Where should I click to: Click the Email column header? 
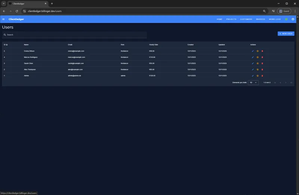point(70,44)
